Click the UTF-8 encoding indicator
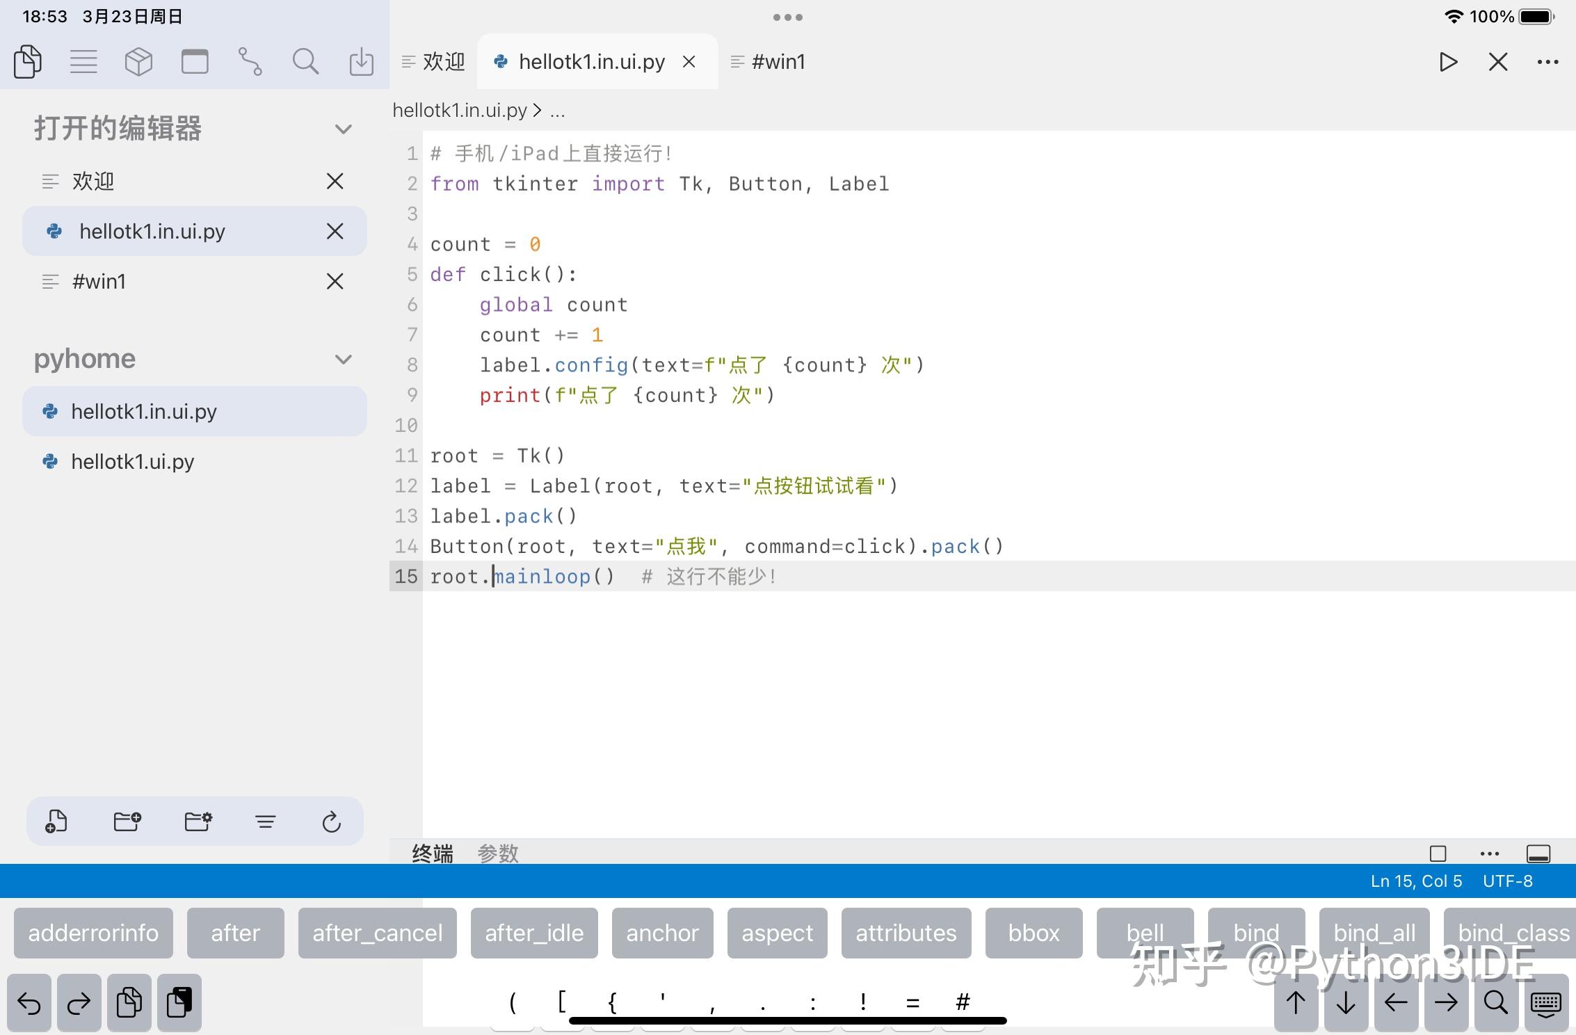The image size is (1576, 1035). pyautogui.click(x=1508, y=881)
